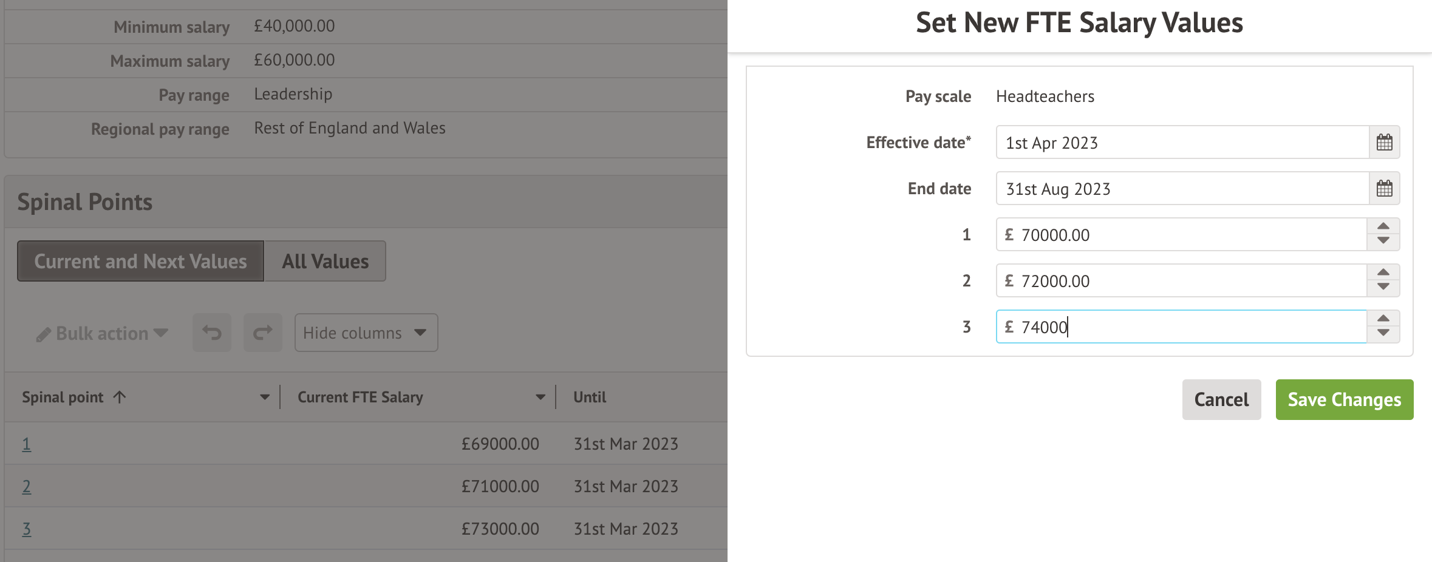
Task: Open spinal point 2 link
Action: [x=27, y=487]
